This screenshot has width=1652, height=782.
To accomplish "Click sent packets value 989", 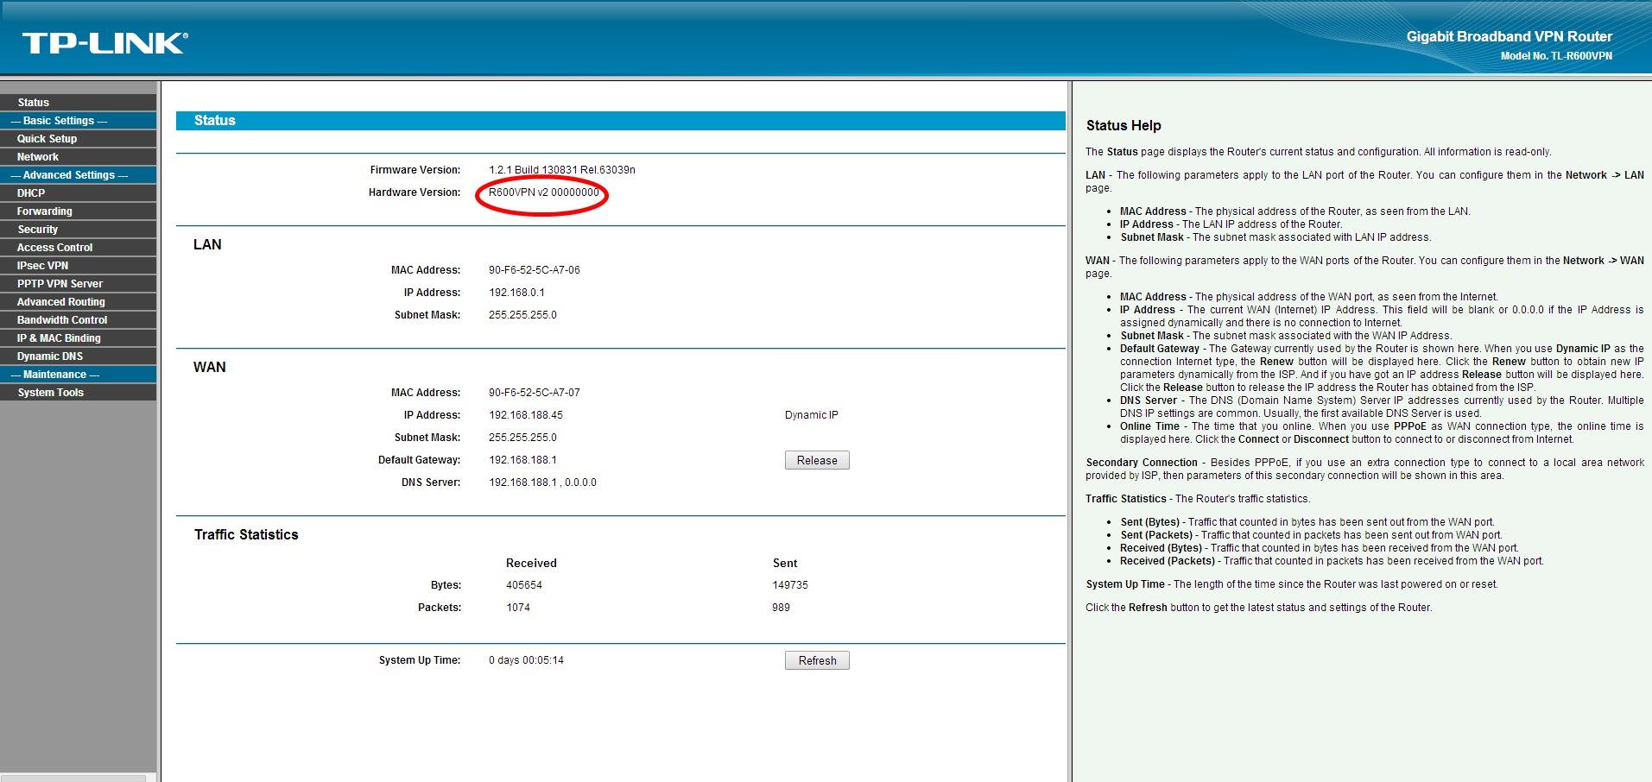I will point(782,608).
